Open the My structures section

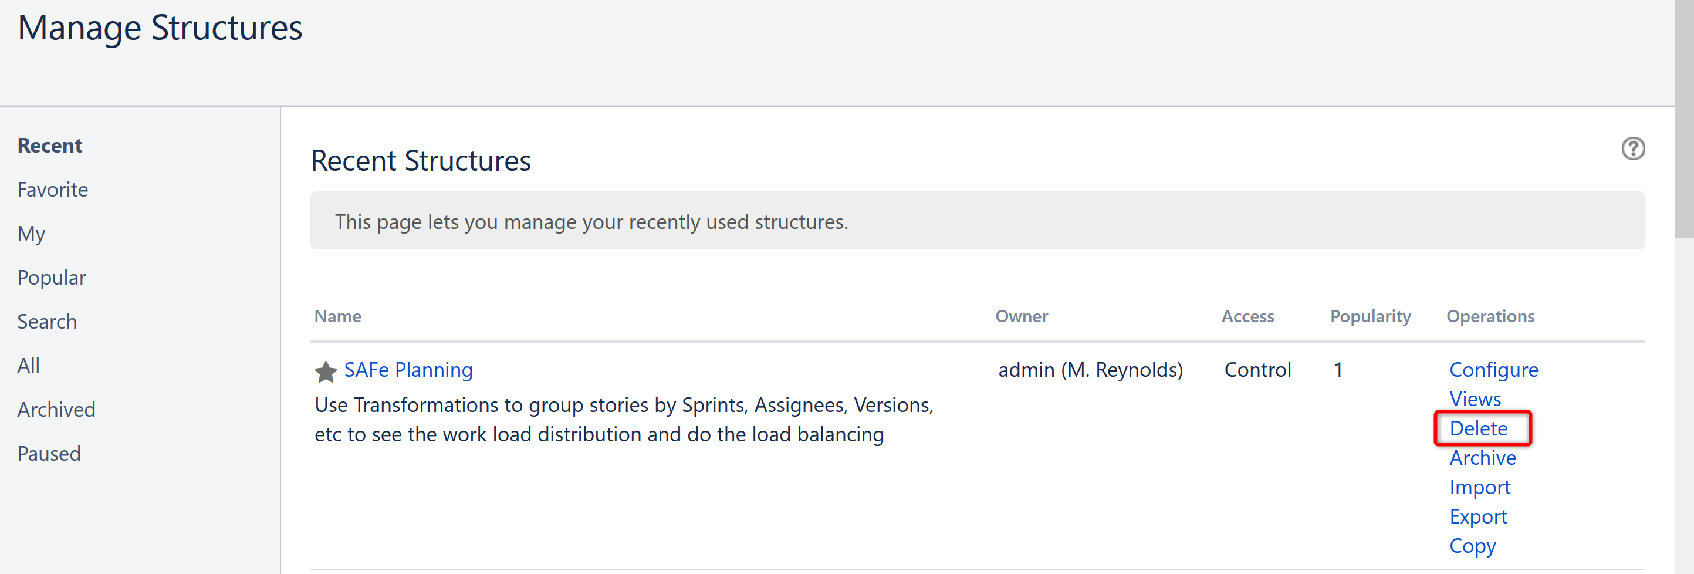[x=31, y=234]
